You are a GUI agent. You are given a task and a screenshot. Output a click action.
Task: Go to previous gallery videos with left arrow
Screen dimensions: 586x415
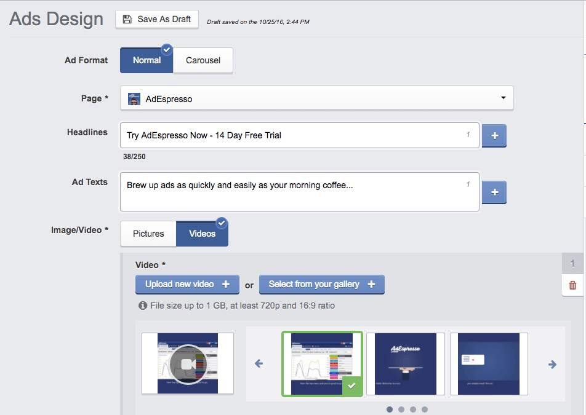pyautogui.click(x=259, y=363)
